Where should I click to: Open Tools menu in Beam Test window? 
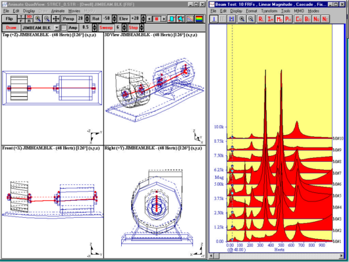coord(285,11)
